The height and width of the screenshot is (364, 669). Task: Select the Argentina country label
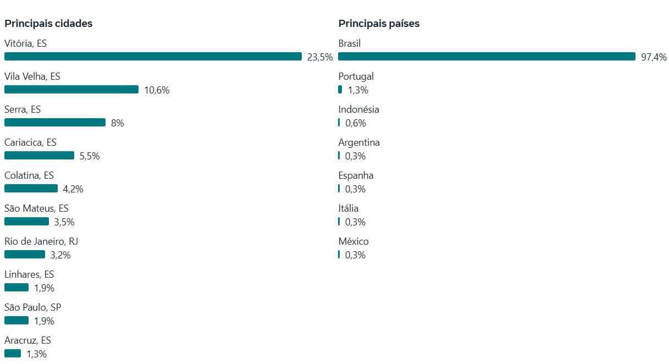coord(359,142)
